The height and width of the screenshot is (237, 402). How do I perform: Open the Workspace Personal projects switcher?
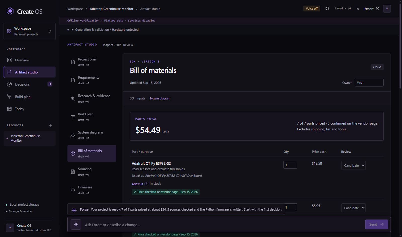coord(29,31)
